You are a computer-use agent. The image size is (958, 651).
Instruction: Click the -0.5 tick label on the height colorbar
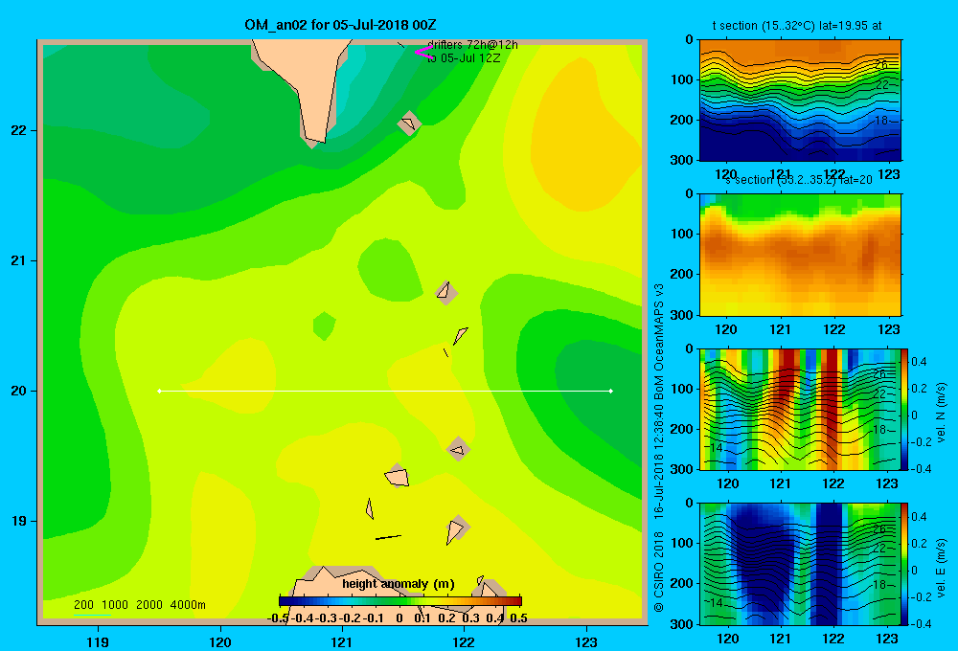pyautogui.click(x=278, y=618)
